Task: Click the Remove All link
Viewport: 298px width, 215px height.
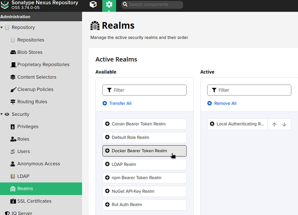Action: pyautogui.click(x=222, y=103)
